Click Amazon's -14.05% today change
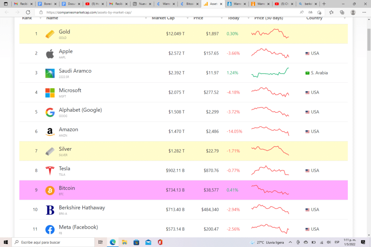371x247 pixels. tap(234, 132)
